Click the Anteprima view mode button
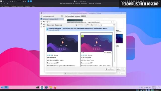161x91 pixels. coord(79,25)
